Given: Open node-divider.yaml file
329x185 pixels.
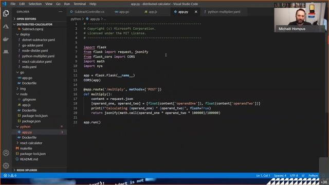Looking at the screenshot, I should (35, 50).
